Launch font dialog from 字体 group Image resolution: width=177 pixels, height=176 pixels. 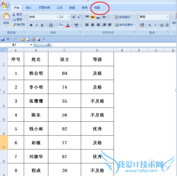tap(80, 32)
